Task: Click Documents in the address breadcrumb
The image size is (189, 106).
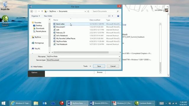Action: pyautogui.click(x=63, y=11)
